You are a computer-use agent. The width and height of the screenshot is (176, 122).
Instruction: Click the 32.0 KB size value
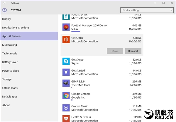pos(137,60)
